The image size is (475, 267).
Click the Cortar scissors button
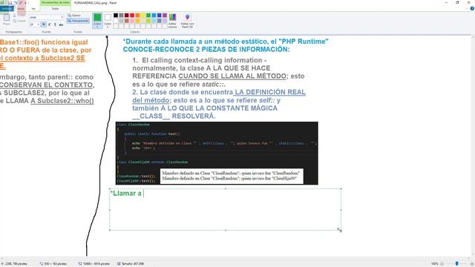coord(19,15)
